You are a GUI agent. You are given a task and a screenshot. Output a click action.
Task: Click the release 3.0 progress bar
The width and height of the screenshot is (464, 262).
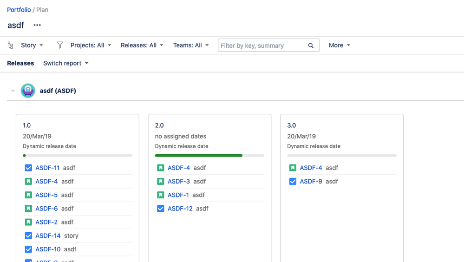(x=342, y=156)
